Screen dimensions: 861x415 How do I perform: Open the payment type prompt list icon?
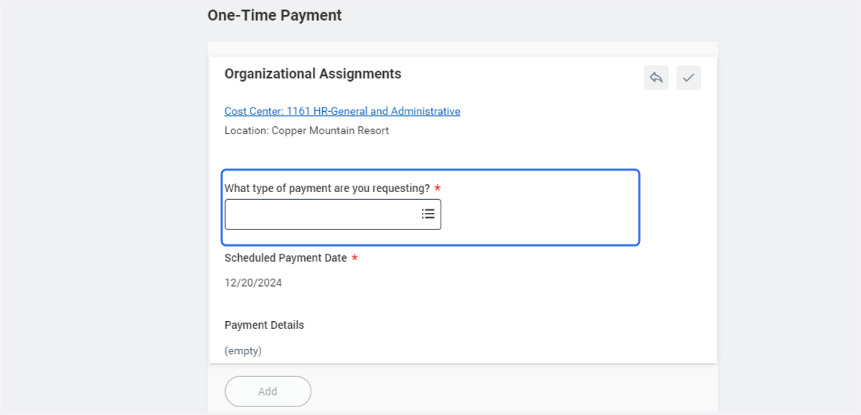click(428, 214)
